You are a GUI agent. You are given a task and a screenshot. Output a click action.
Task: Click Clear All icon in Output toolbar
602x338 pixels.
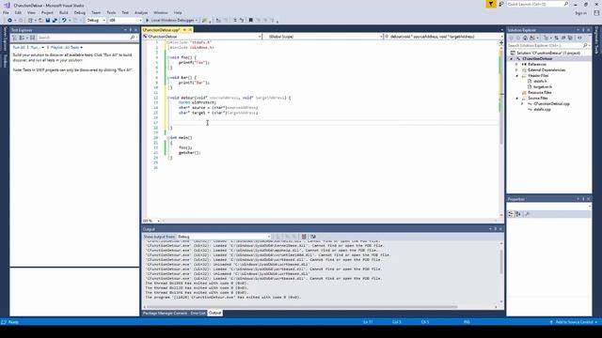click(304, 237)
